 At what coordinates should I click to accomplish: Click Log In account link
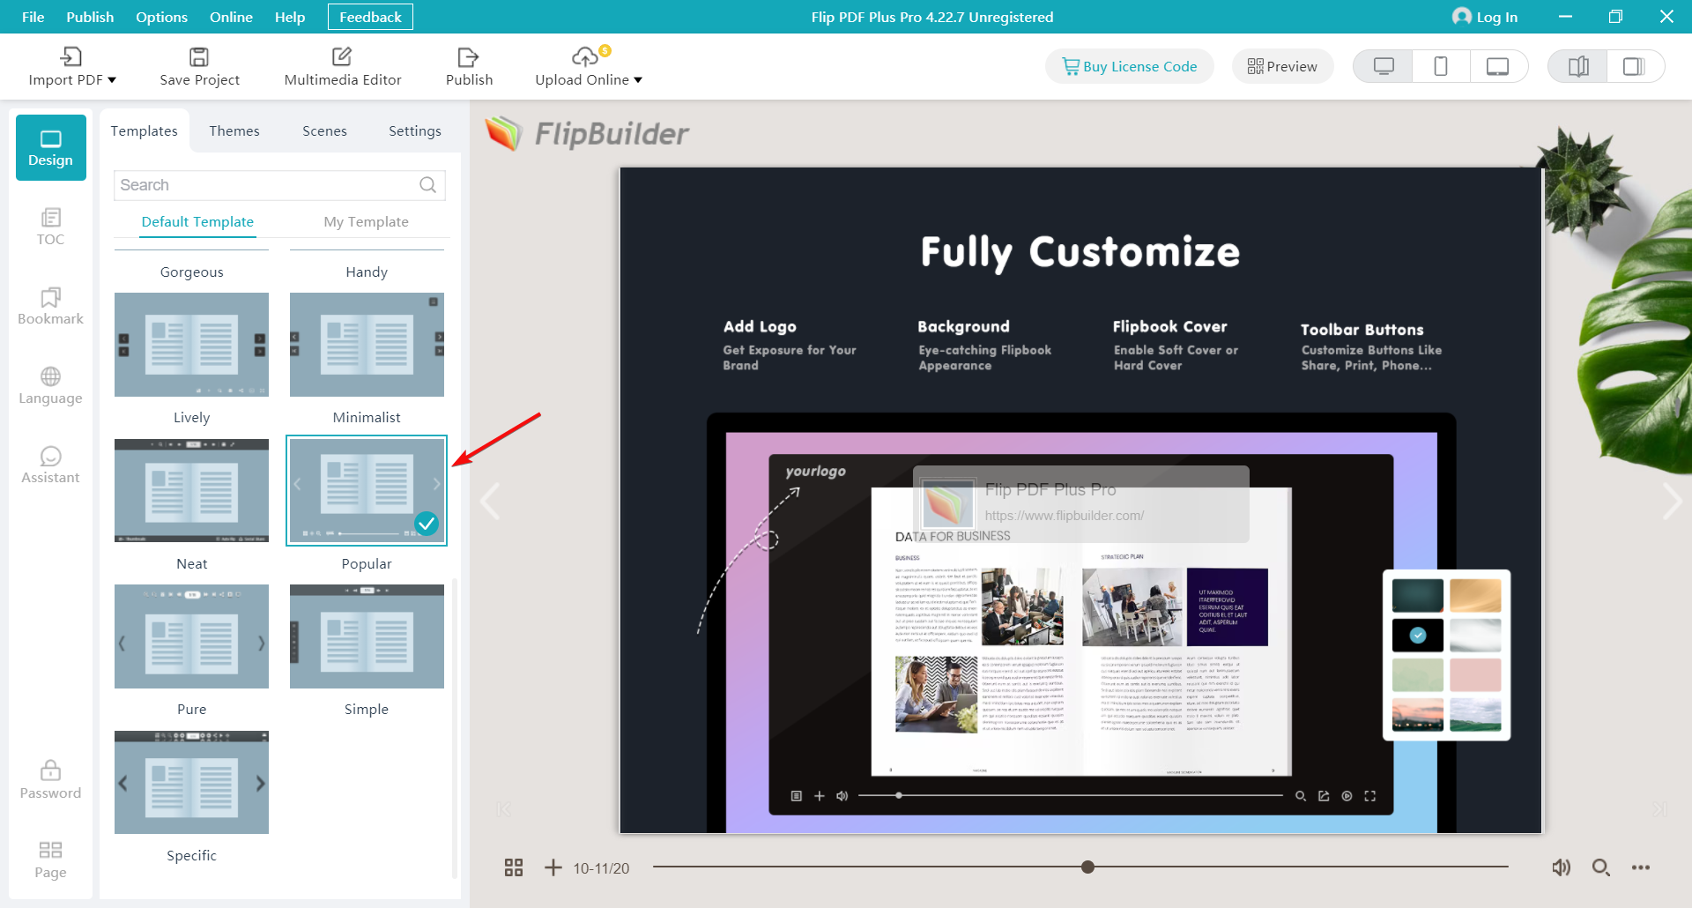pyautogui.click(x=1485, y=17)
